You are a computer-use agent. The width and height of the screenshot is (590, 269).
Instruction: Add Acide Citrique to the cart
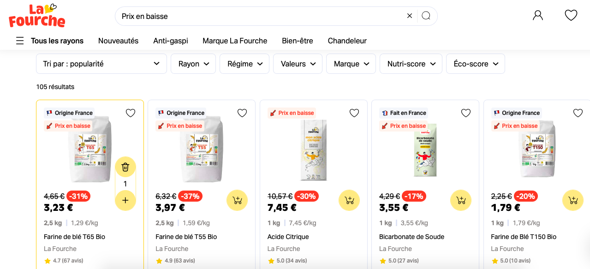349,200
